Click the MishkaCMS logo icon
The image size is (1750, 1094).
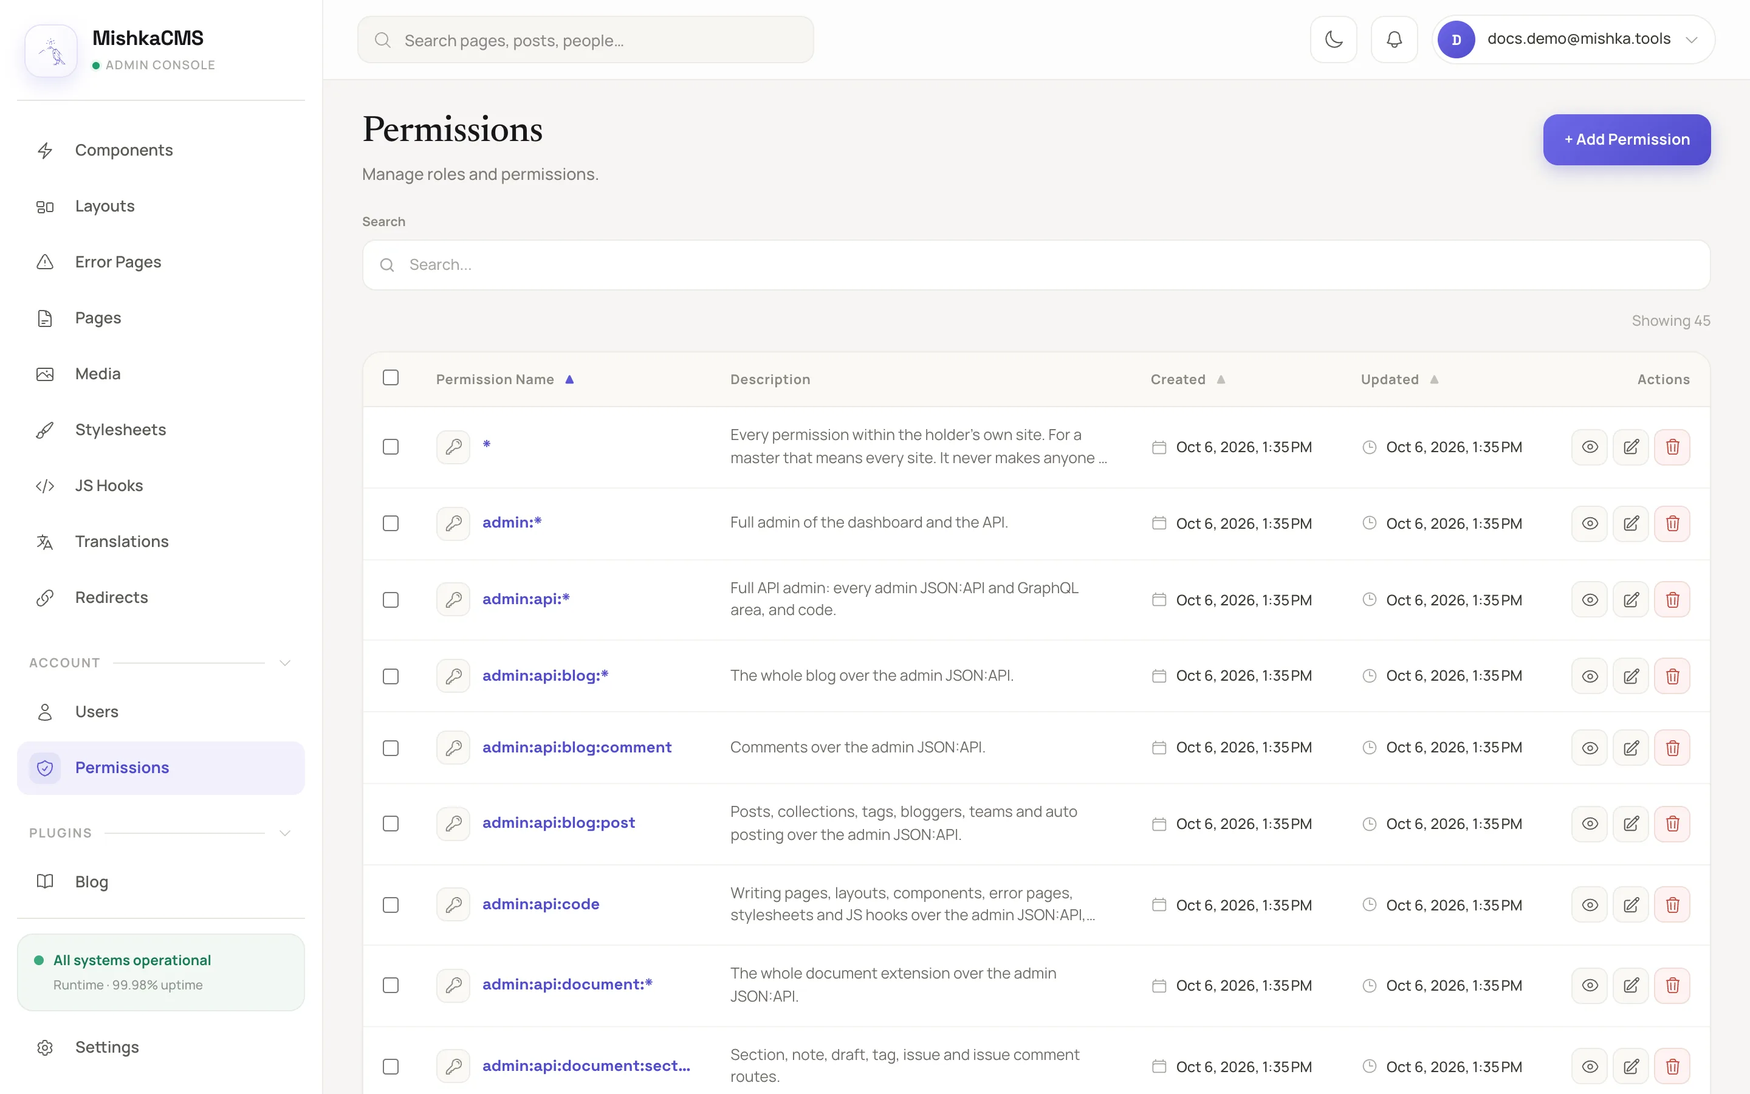coord(51,50)
